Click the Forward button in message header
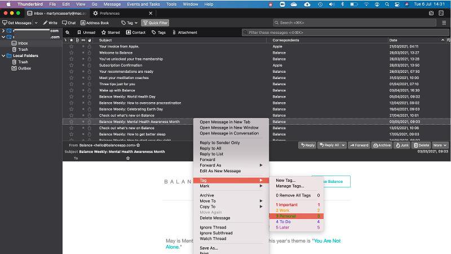 (359, 145)
